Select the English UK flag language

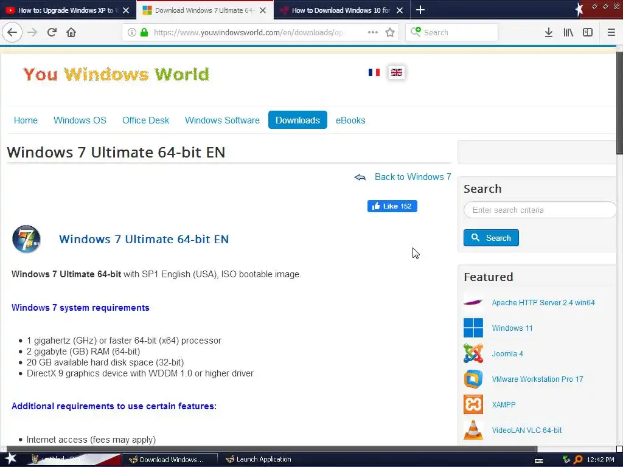point(397,72)
